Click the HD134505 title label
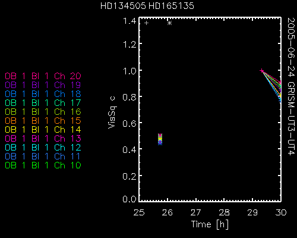The image size is (297, 238). [123, 6]
